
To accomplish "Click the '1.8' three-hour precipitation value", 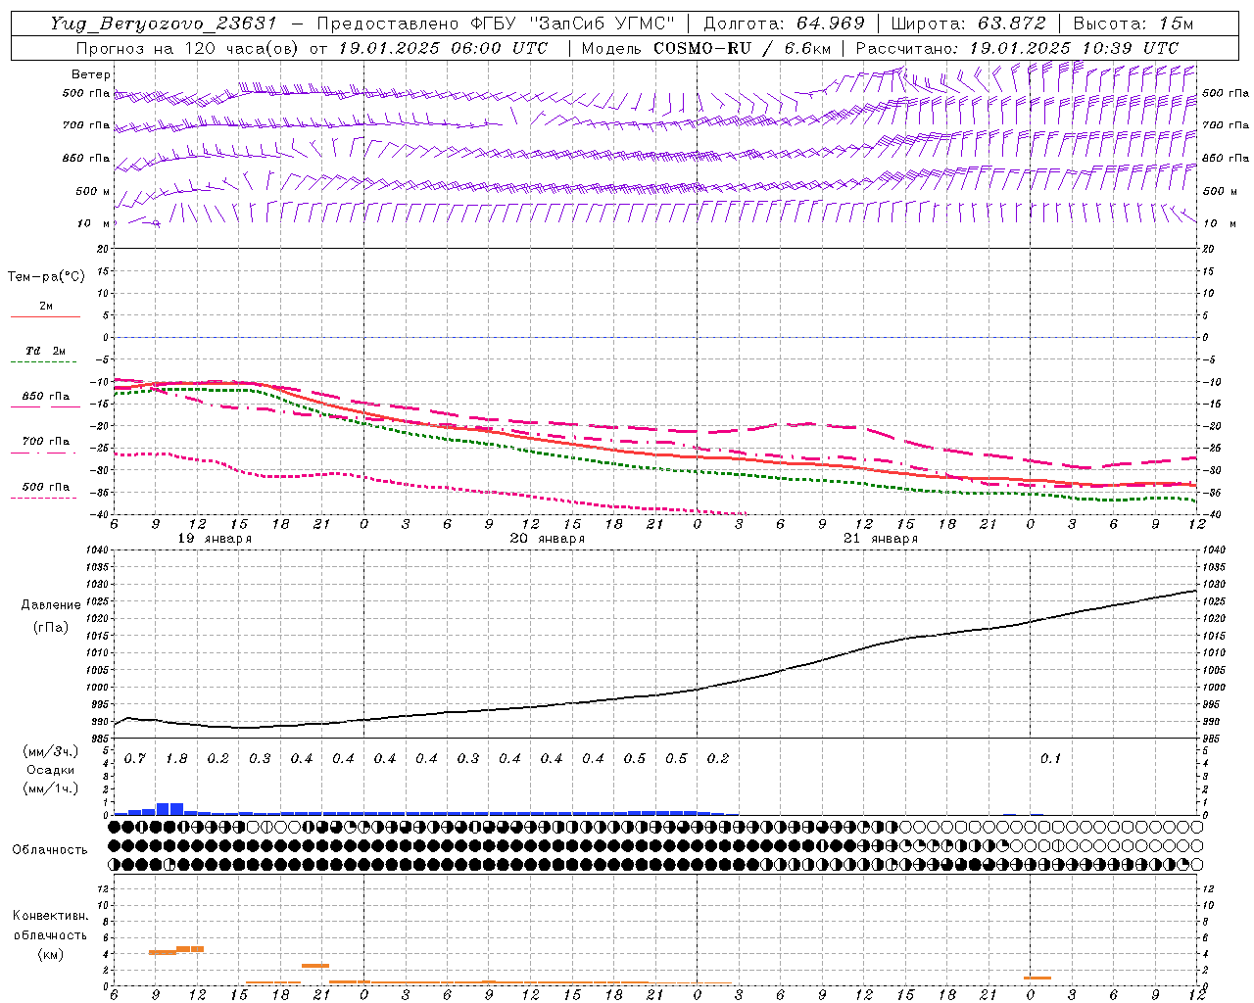I will [176, 759].
